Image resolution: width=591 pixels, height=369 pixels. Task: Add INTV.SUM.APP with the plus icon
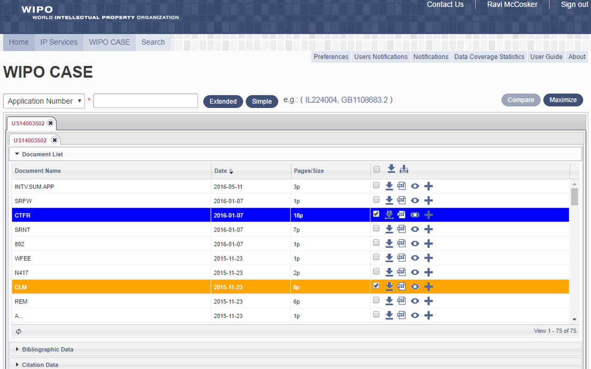coord(428,186)
